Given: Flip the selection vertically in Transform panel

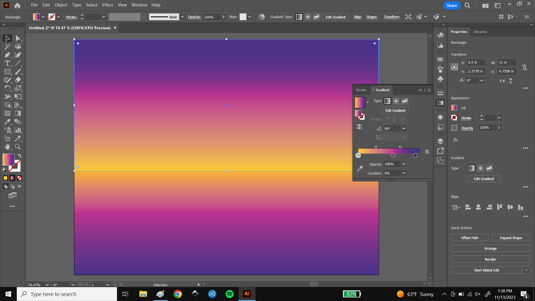Looking at the screenshot, I should coord(511,81).
